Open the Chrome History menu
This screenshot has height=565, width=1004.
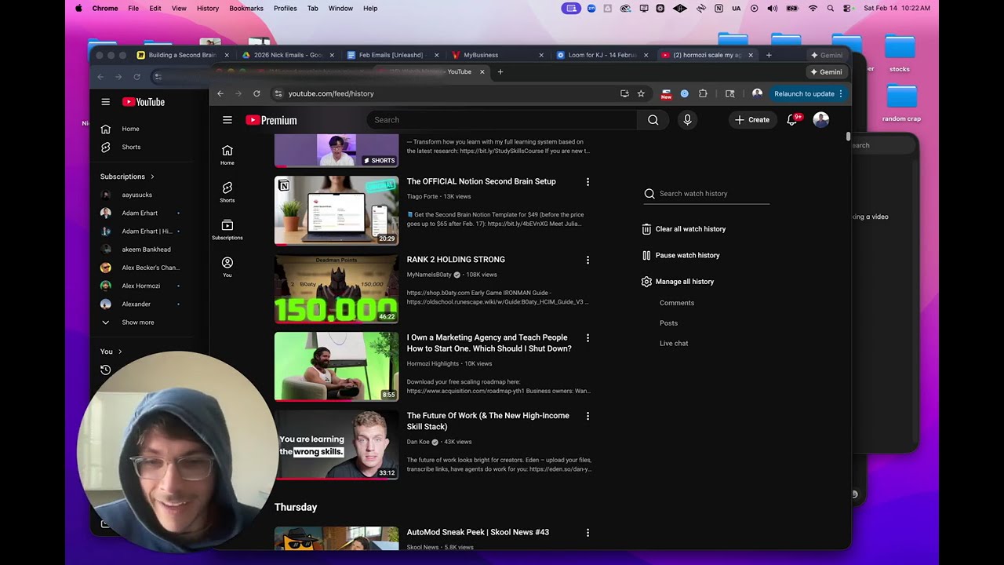click(208, 8)
